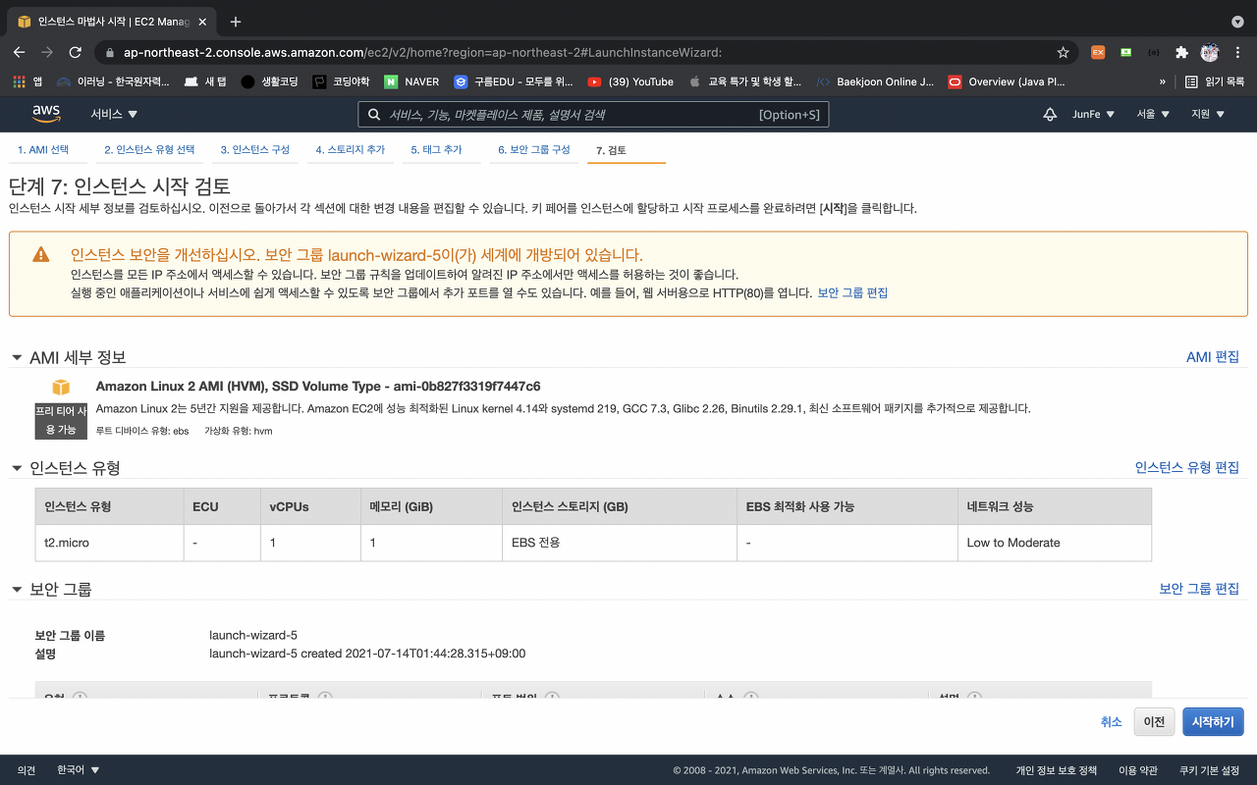Viewport: 1257px width, 785px height.
Task: Bookmark this page with the star icon
Action: (1063, 52)
